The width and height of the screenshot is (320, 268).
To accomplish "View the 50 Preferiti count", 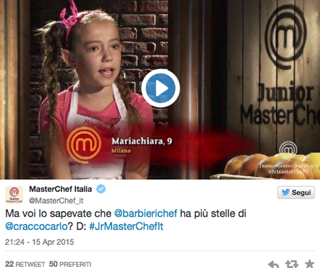I will pyautogui.click(x=70, y=264).
